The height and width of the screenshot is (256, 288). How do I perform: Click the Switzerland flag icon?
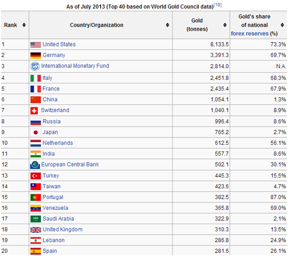pyautogui.click(x=34, y=110)
